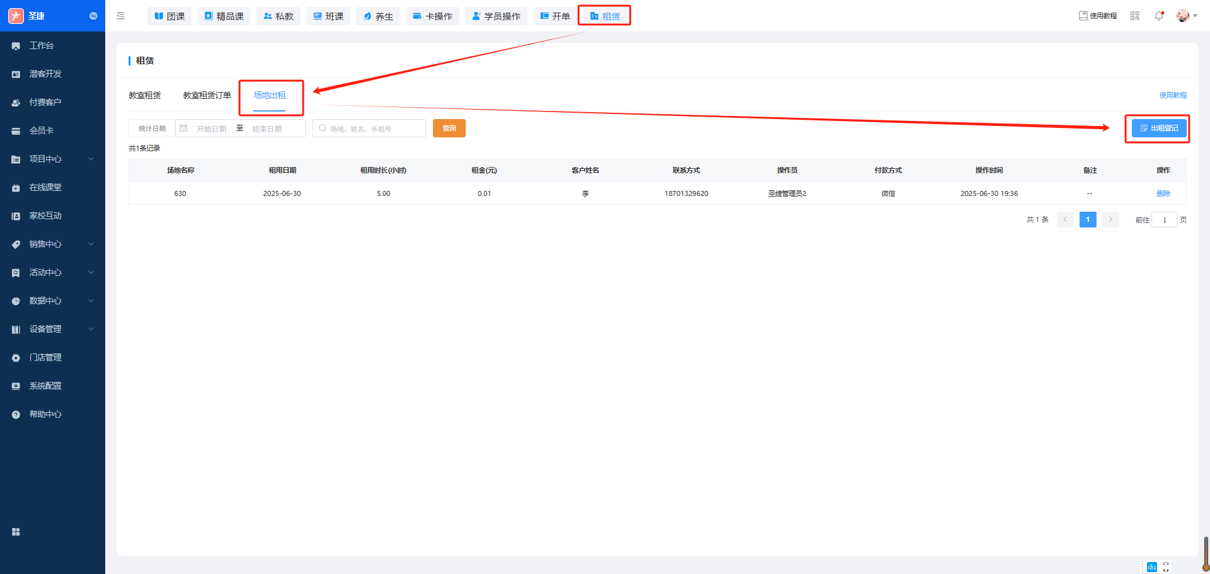Switch to the 教室租赁 tab
Image resolution: width=1210 pixels, height=574 pixels.
coord(145,95)
